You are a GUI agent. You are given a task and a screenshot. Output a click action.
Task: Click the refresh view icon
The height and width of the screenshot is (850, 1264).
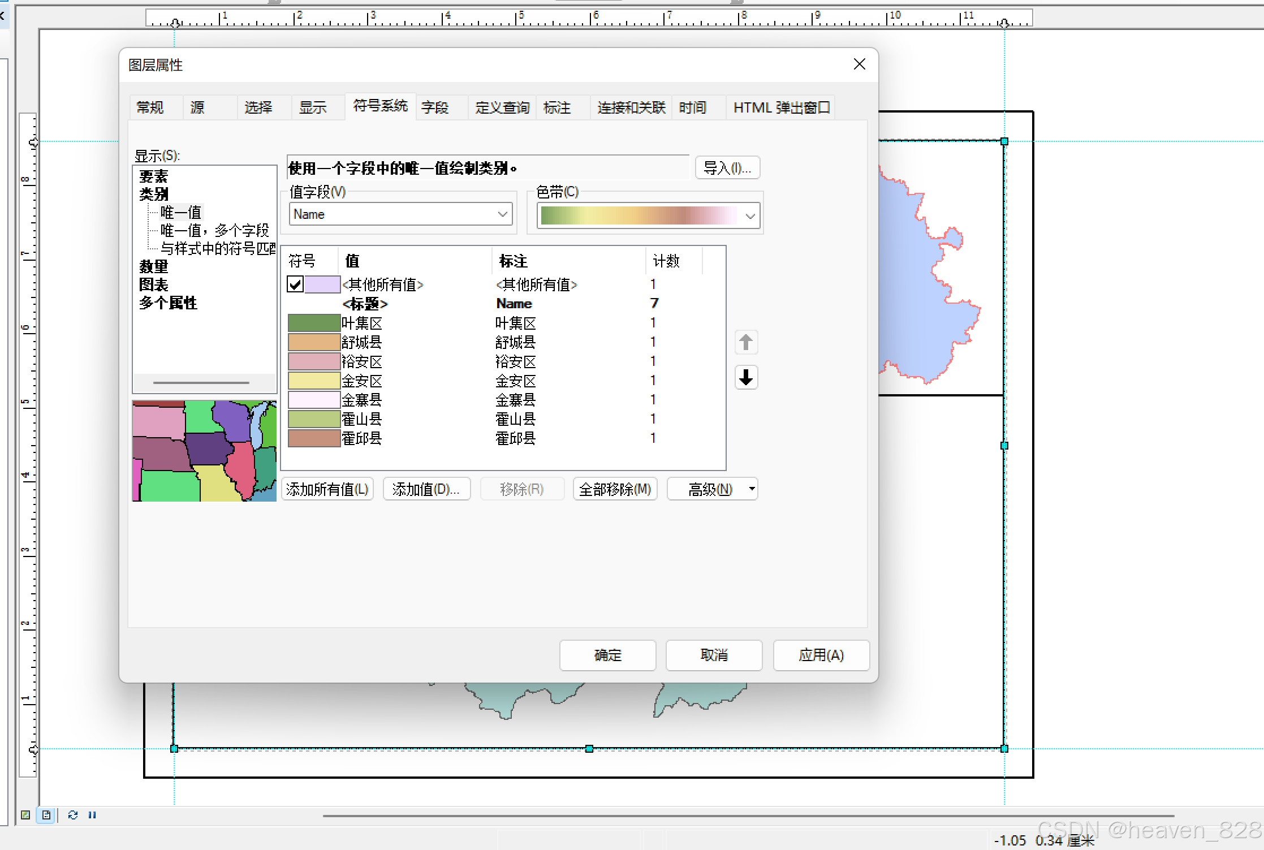tap(72, 815)
